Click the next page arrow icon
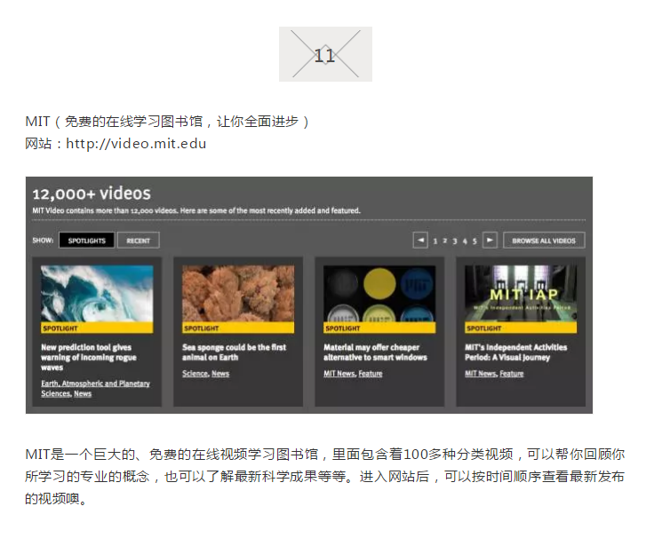Screen dimensions: 654x546 tap(490, 240)
